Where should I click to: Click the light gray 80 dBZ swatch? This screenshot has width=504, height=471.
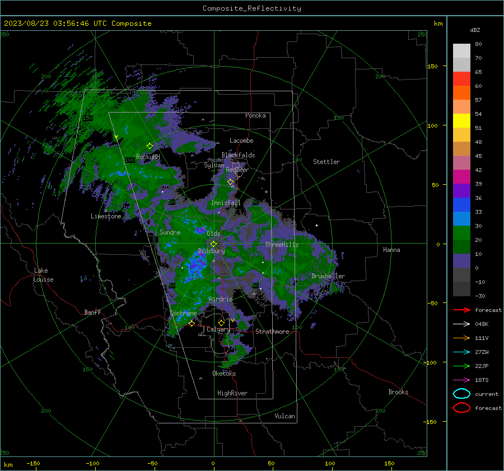[461, 50]
